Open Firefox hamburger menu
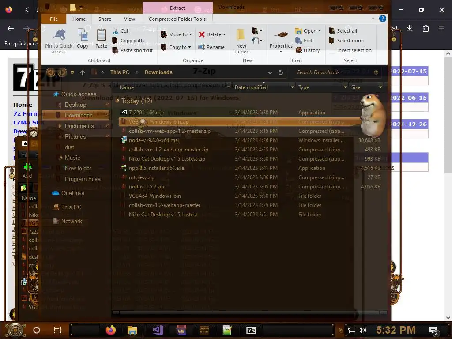452x339 pixels. 441,28
